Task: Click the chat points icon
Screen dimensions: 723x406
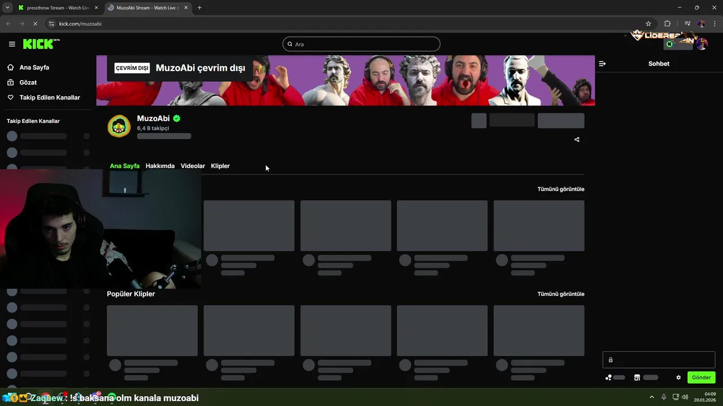Action: click(608, 377)
